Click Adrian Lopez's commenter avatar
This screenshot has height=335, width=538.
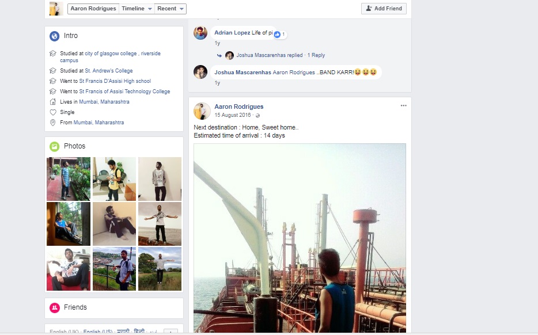[200, 33]
